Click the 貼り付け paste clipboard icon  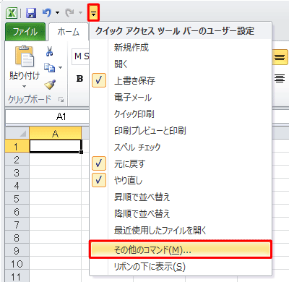25,56
